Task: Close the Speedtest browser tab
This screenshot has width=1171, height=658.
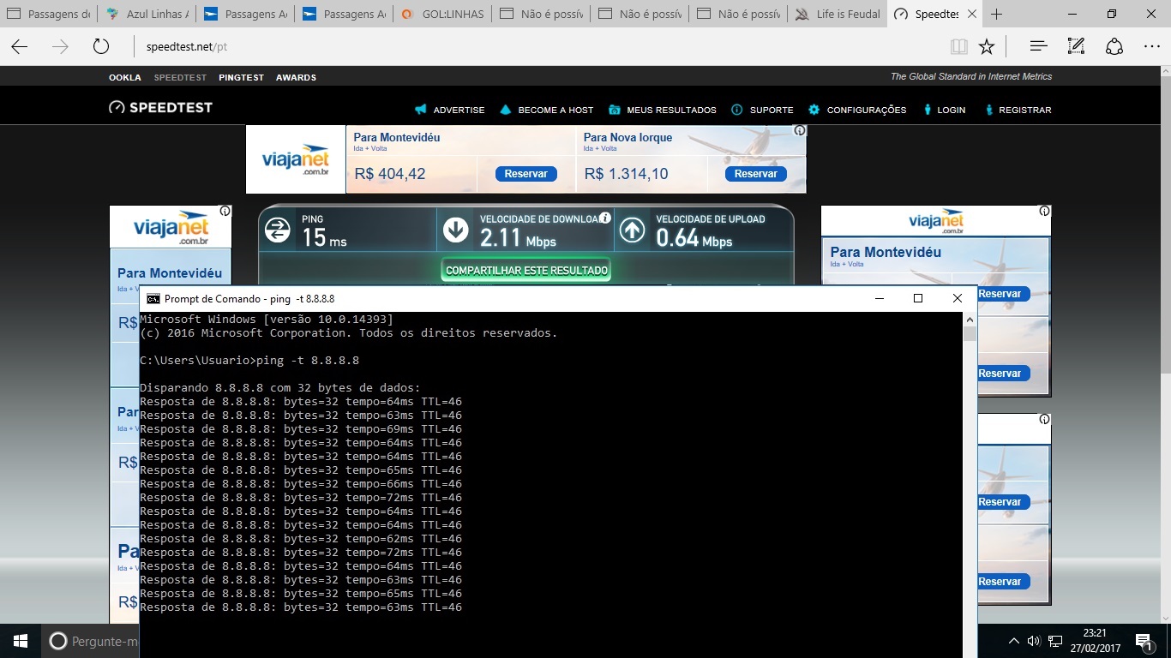Action: [971, 14]
